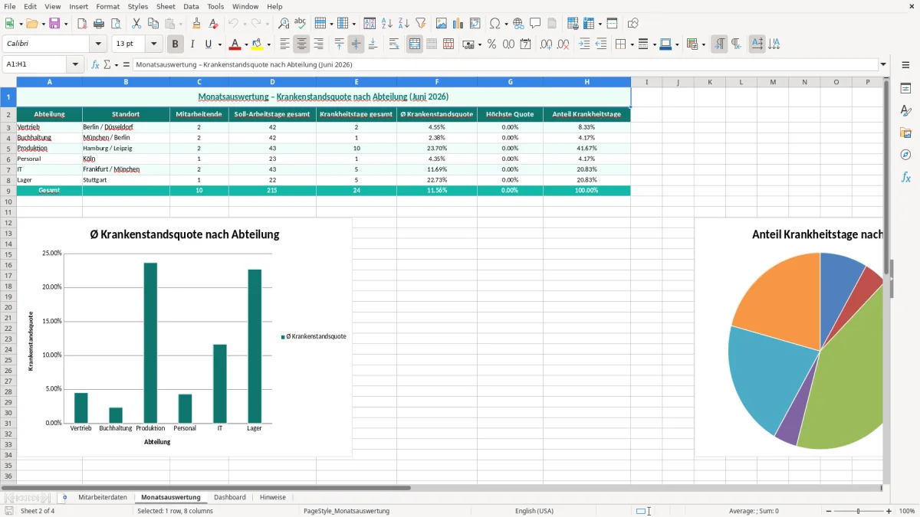
Task: Expand the Name Box dropdown for A1:H1
Action: click(76, 64)
